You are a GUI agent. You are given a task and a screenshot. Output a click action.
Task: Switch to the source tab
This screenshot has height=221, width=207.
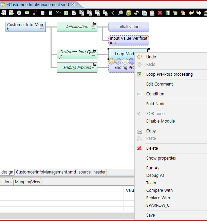84,172
